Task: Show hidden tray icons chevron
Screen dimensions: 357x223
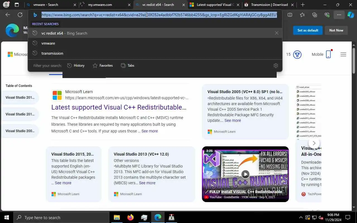Action: (301, 217)
